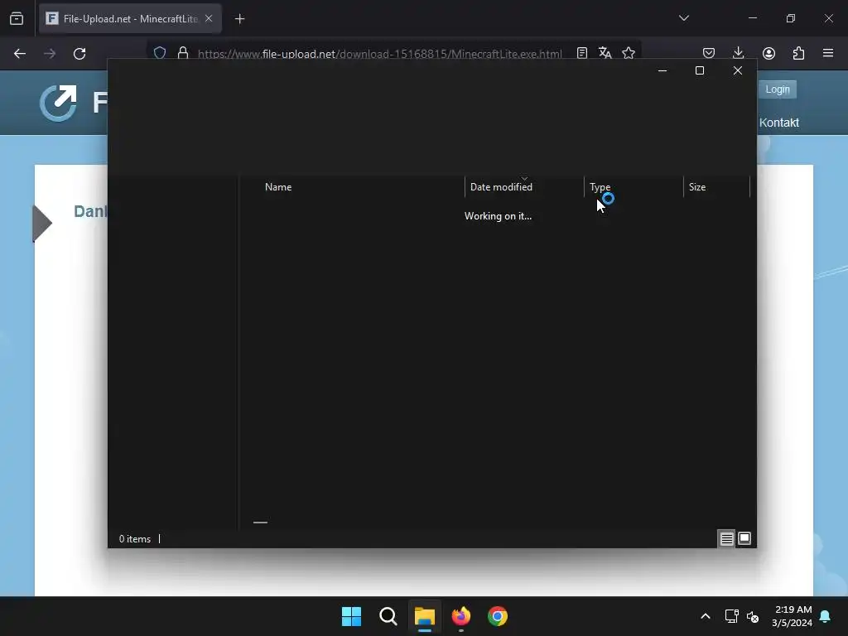Click the File-Upload logo icon
The height and width of the screenshot is (636, 848).
coord(59,103)
